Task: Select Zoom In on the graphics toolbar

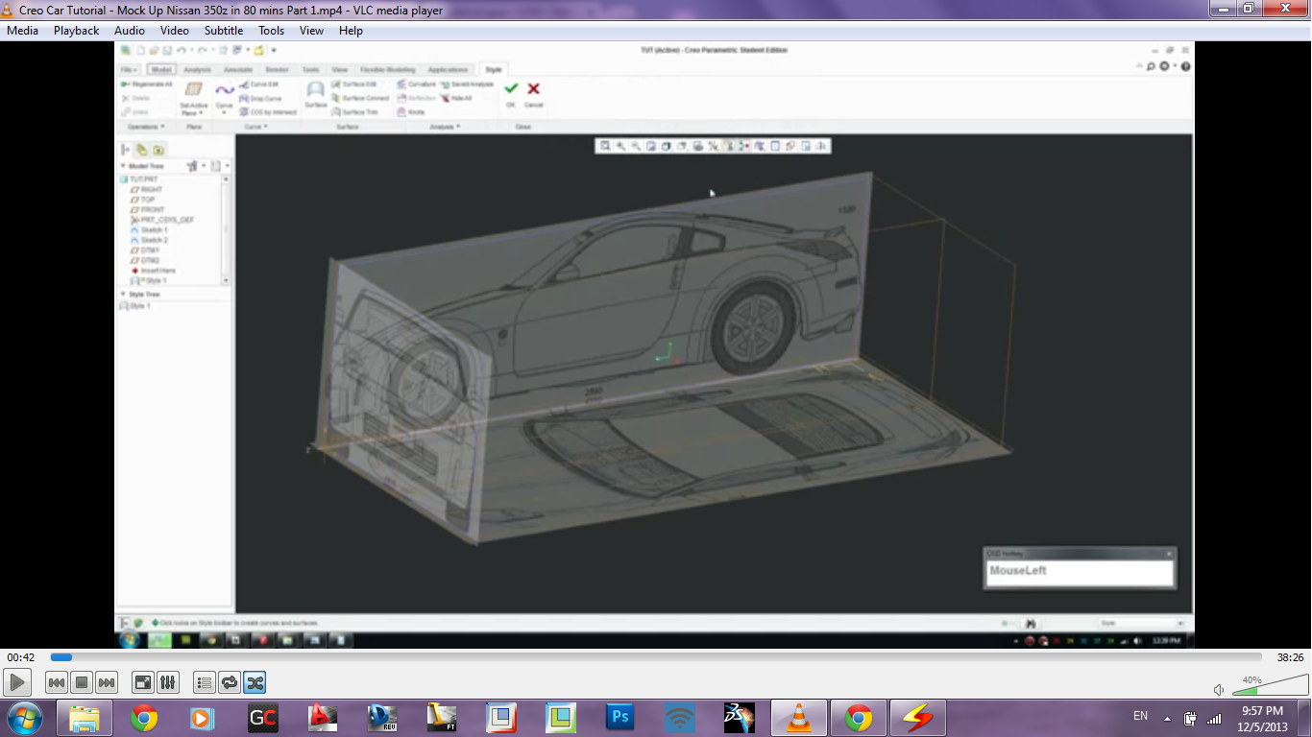Action: coord(620,146)
